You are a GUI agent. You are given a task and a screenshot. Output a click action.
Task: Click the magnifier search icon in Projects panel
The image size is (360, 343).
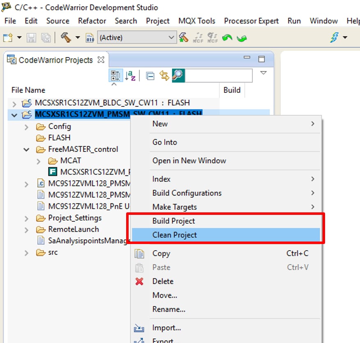pos(178,76)
